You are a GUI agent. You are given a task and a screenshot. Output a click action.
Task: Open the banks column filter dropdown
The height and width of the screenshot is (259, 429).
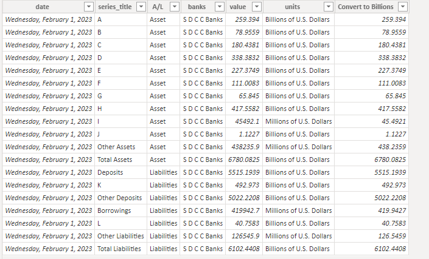tap(220, 7)
